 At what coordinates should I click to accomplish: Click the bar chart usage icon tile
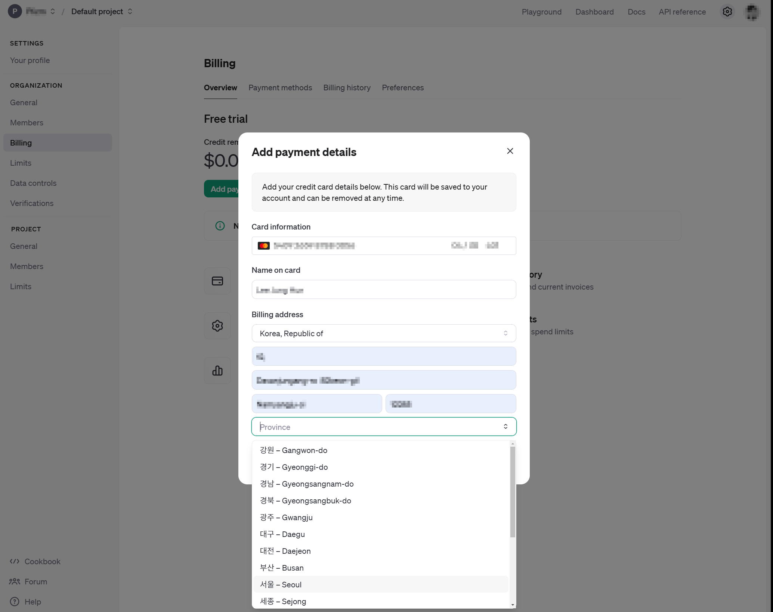pyautogui.click(x=217, y=371)
